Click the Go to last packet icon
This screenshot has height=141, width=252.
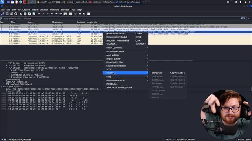(61, 14)
